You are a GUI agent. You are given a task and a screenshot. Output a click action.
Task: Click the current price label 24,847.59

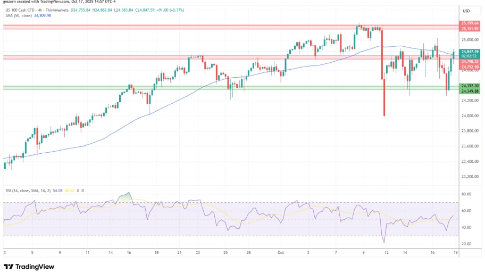(470, 52)
